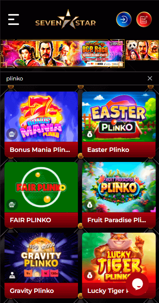Click the money bag icon on Easter Plinko
The height and width of the screenshot is (303, 159).
click(90, 134)
